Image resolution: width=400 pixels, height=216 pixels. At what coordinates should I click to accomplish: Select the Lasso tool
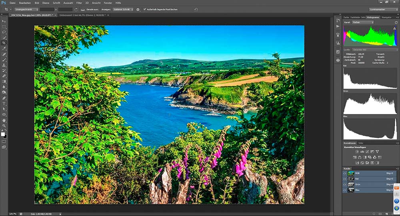[x=4, y=32]
